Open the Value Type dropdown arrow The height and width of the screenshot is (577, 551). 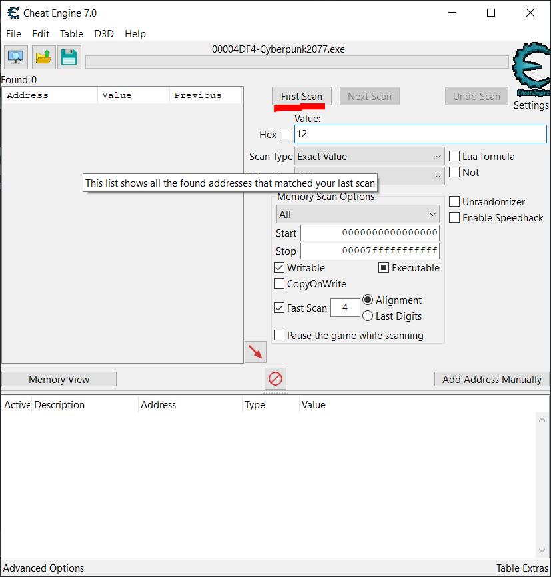pyautogui.click(x=438, y=176)
